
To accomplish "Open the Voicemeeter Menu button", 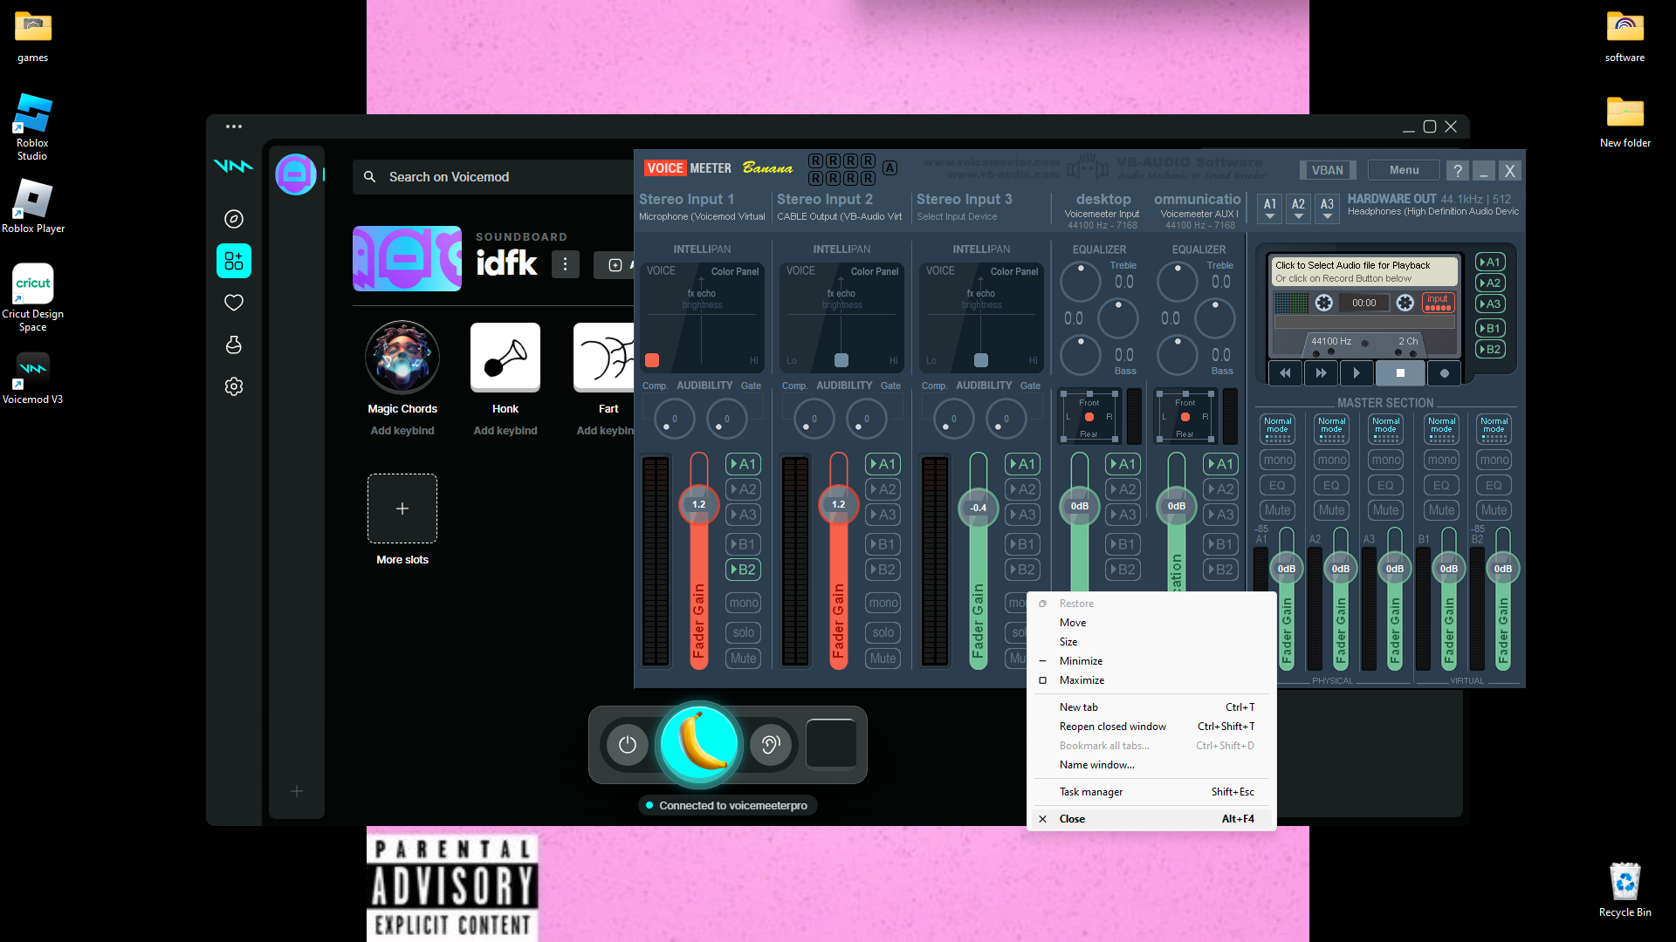I will click(1404, 170).
